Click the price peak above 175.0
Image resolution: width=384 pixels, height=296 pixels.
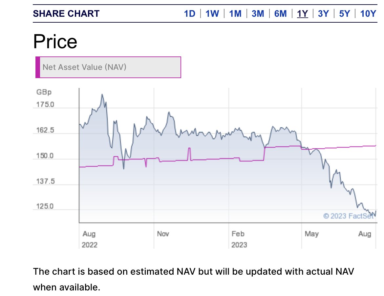coord(102,95)
